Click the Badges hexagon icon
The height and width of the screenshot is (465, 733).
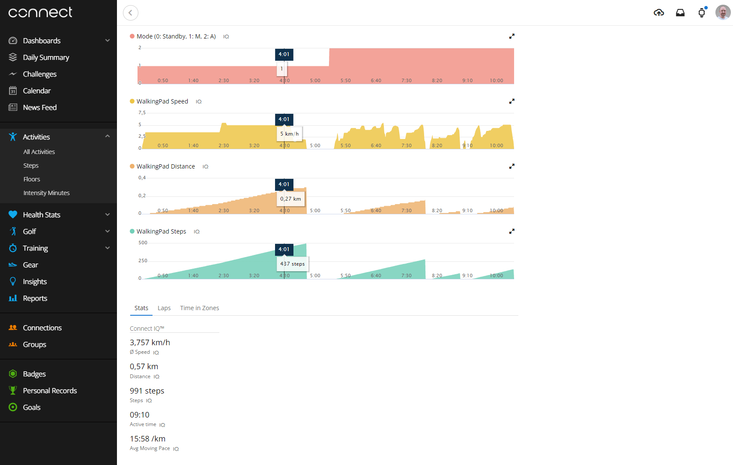click(13, 374)
